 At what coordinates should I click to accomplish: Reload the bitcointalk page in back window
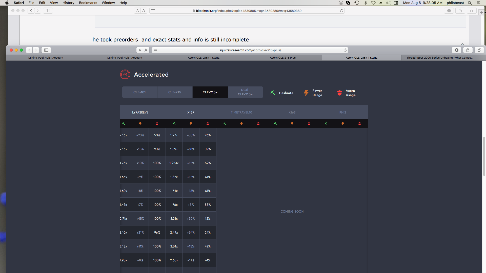[x=341, y=11]
